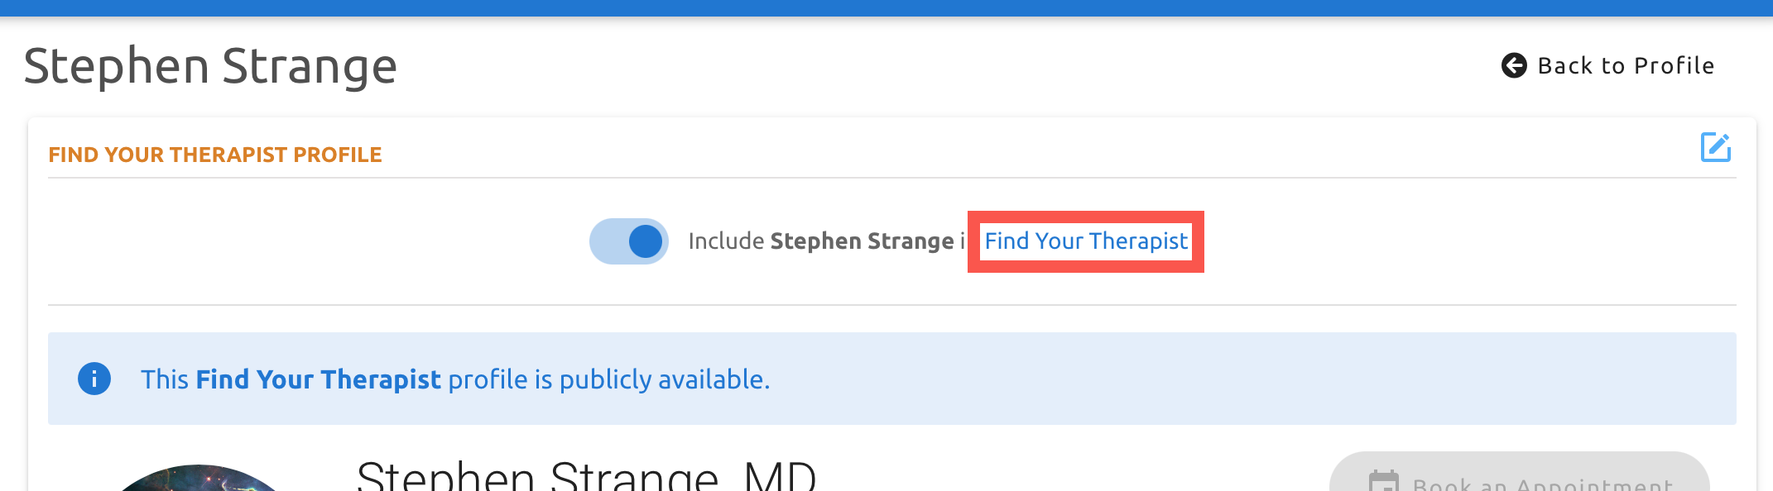Image resolution: width=1773 pixels, height=491 pixels.
Task: Click the FIND YOUR THERAPIST PROFILE section header
Action: tap(215, 154)
